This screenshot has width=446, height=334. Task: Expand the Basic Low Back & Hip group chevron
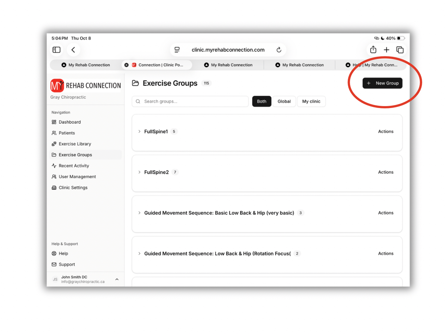139,213
